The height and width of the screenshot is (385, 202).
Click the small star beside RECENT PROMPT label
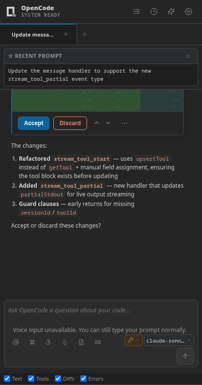(10, 56)
